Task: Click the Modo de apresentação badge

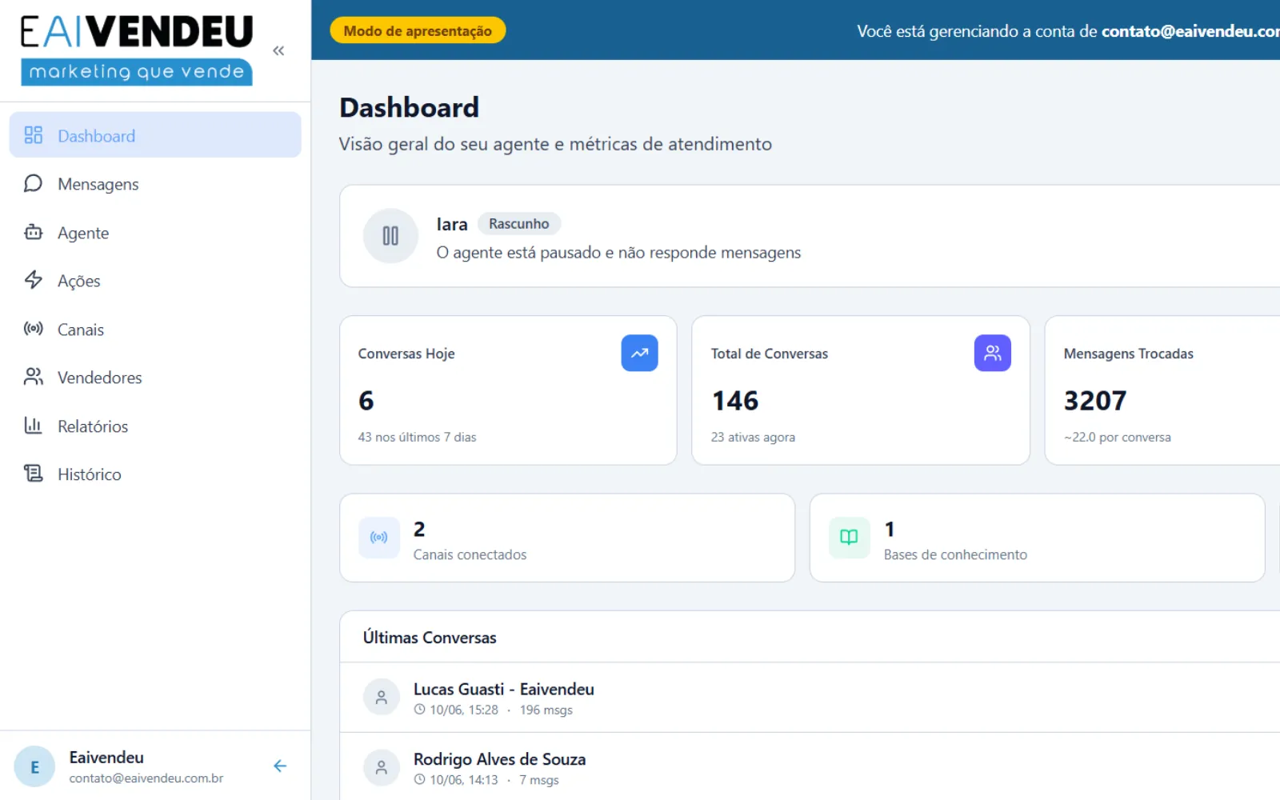Action: point(418,30)
